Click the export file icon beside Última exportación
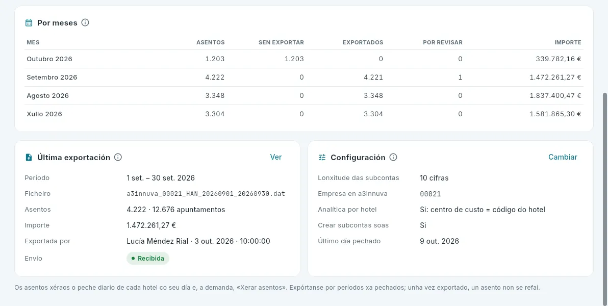 click(x=29, y=157)
